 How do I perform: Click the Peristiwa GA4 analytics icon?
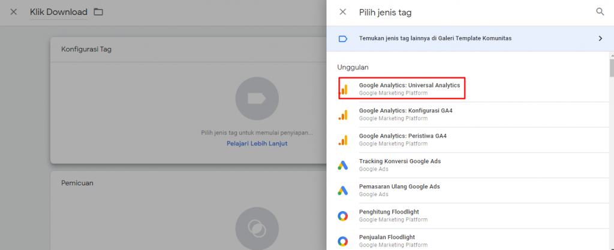(x=342, y=140)
